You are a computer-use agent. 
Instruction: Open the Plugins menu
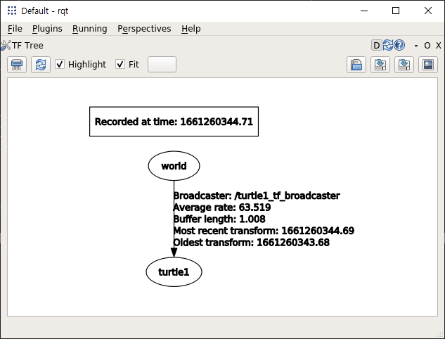pyautogui.click(x=47, y=29)
